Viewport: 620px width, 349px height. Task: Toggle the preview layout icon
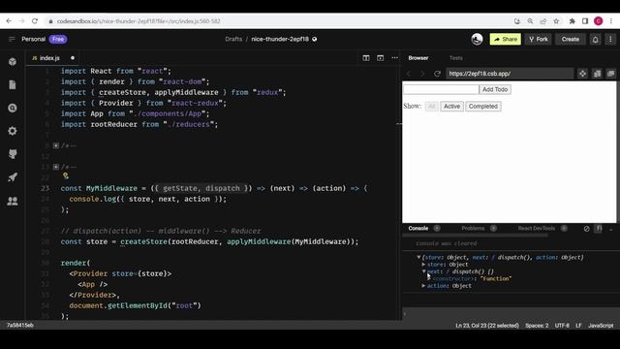(380, 58)
